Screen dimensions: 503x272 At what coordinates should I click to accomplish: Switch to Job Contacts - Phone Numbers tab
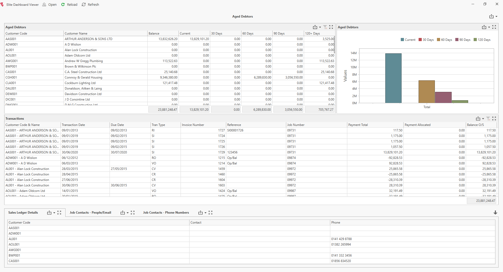tap(166, 213)
